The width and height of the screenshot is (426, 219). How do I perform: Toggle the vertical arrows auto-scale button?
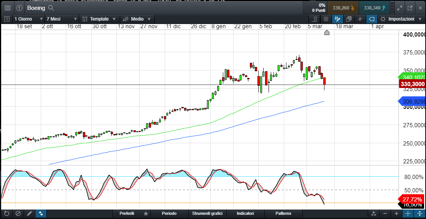[41, 214]
